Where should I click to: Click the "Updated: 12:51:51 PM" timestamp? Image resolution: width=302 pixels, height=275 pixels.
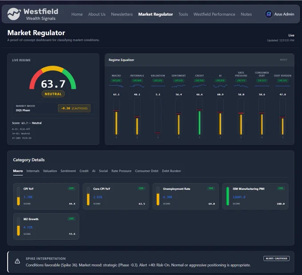point(280,40)
